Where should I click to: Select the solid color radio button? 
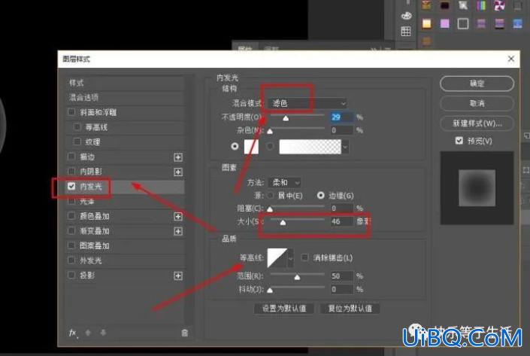[x=235, y=146]
